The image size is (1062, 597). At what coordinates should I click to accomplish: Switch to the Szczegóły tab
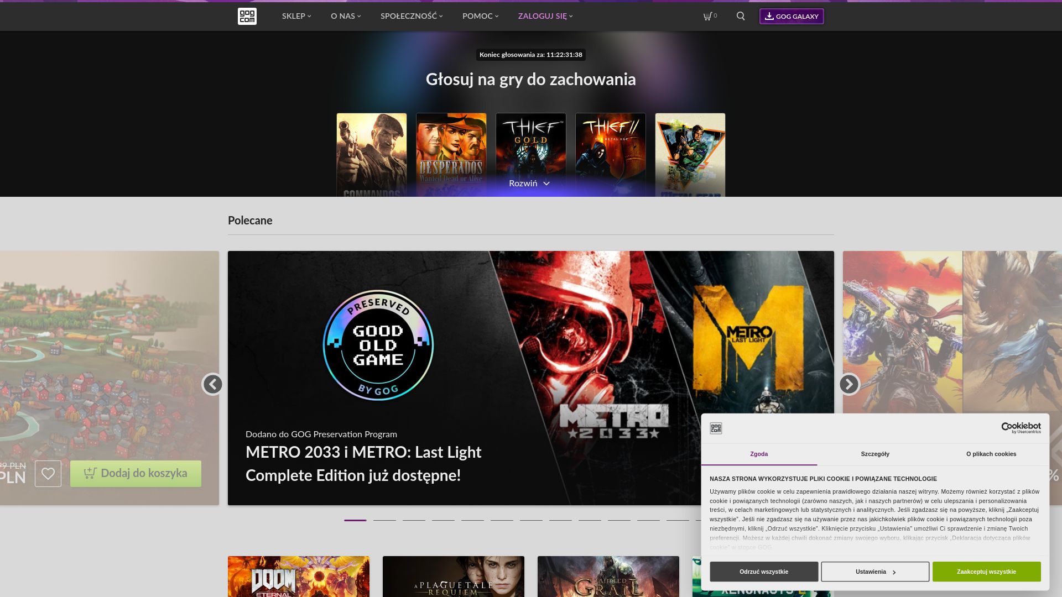click(875, 454)
